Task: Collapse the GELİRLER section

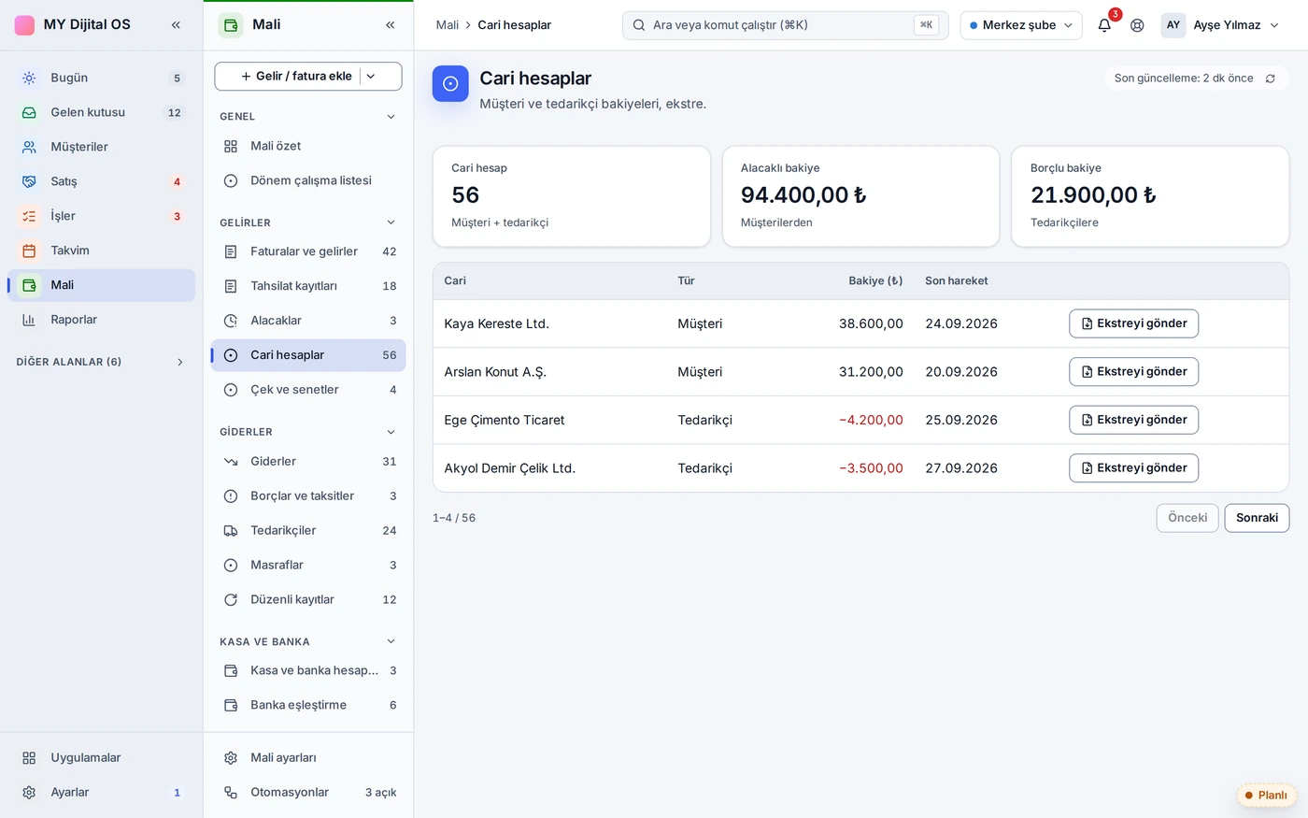Action: [391, 222]
